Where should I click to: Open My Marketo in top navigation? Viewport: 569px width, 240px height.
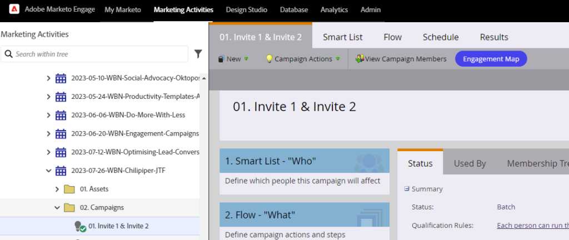point(122,10)
